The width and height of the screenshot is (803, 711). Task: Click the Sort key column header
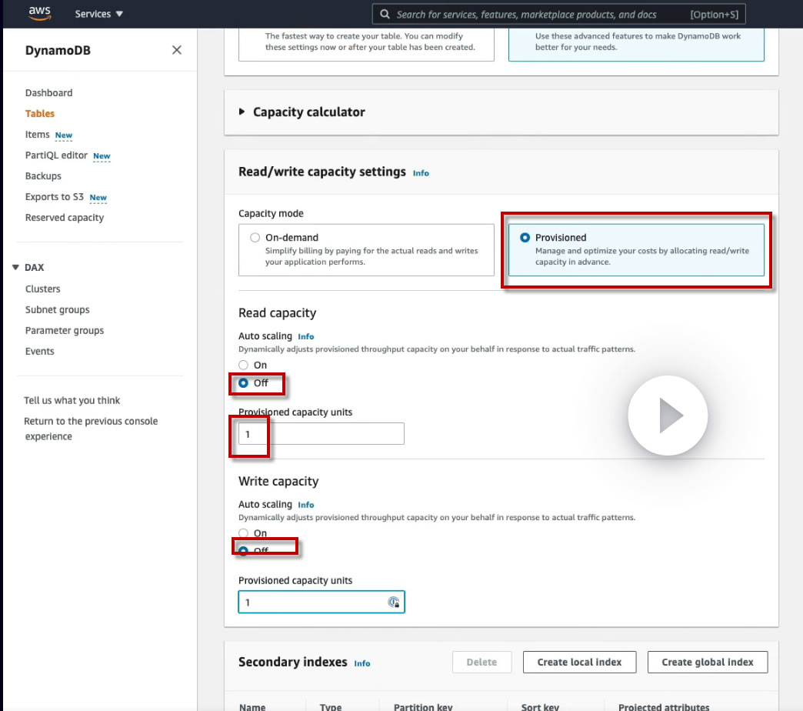540,706
